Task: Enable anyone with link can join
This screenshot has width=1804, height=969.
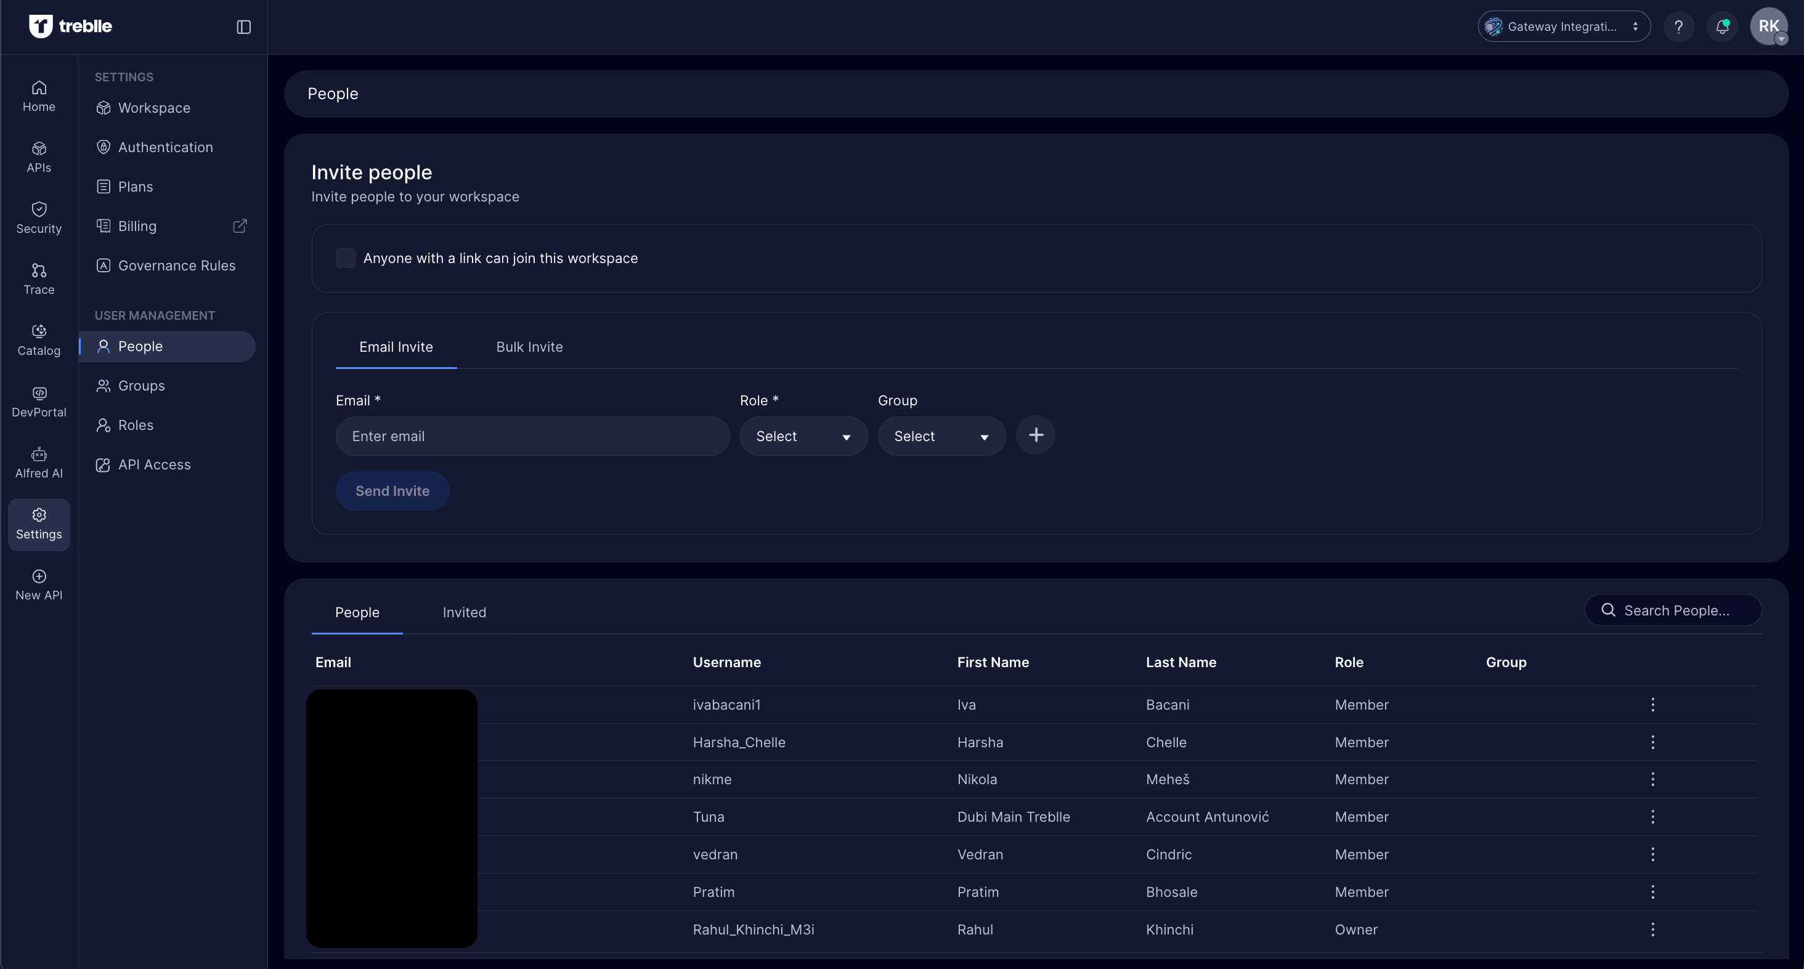Action: point(345,258)
